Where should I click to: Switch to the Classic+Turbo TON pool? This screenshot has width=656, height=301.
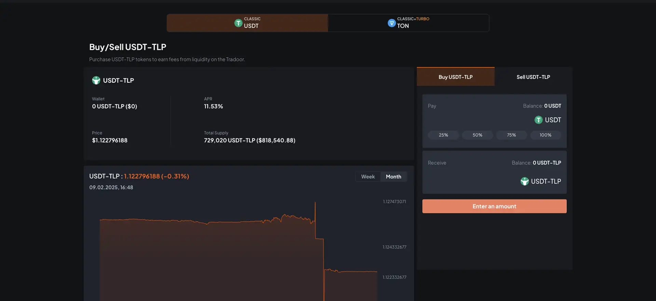[408, 23]
